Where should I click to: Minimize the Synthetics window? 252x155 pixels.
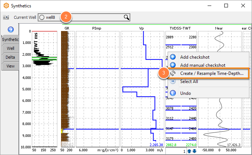click(x=209, y=6)
